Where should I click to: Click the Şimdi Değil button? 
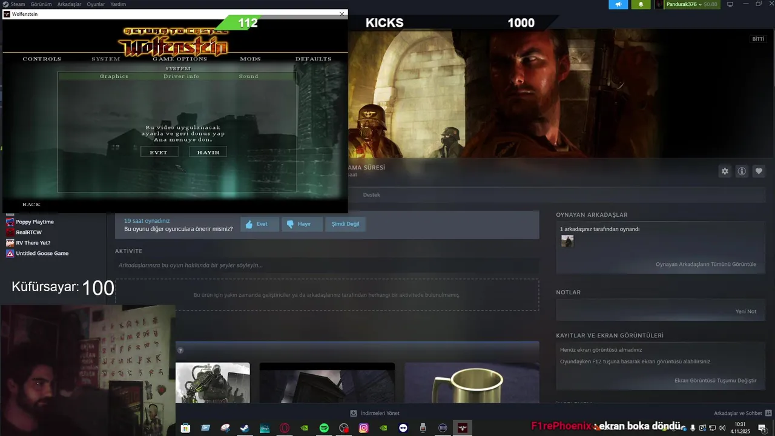tap(346, 224)
